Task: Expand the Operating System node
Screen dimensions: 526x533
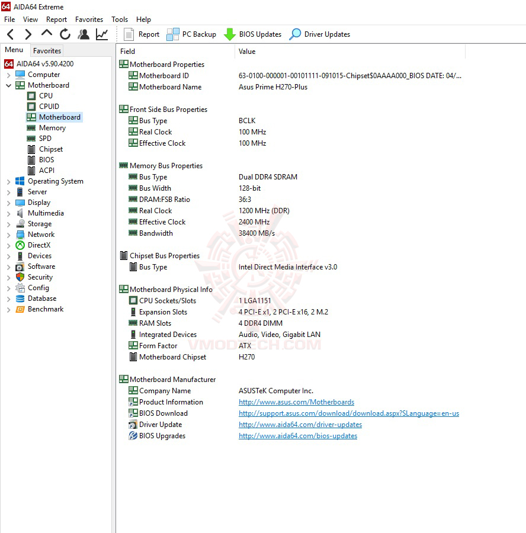Action: [x=9, y=182]
